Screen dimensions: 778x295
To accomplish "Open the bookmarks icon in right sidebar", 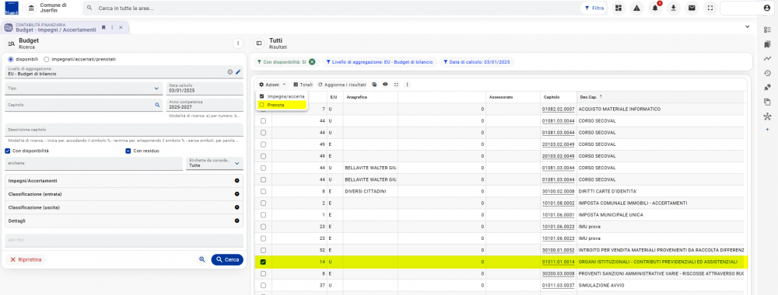I will [767, 44].
